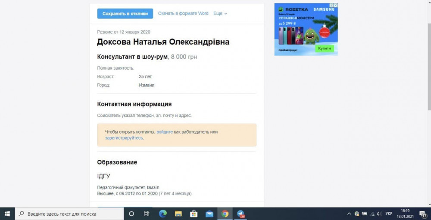Open Task View from the taskbar
This screenshot has height=220, width=431.
147,214
